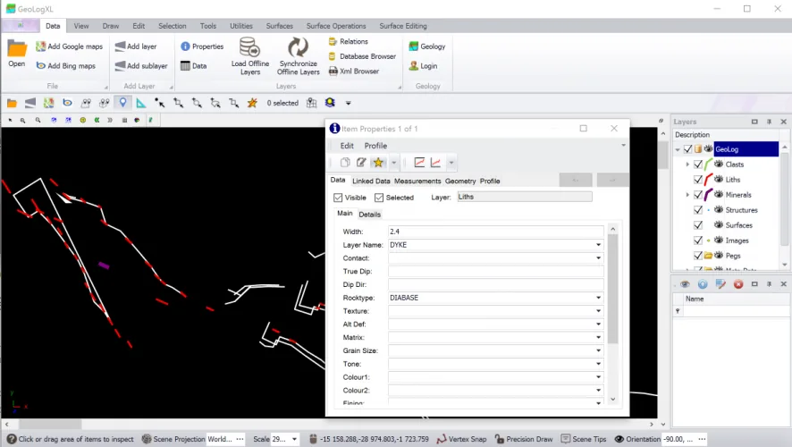Image resolution: width=792 pixels, height=447 pixels.
Task: Click Scene Tips in status bar
Action: 584,439
